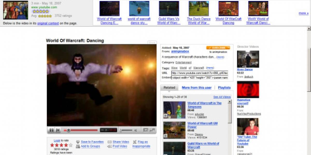
Task: Open the Simpsons related video thumbnail
Action: (x=174, y=110)
